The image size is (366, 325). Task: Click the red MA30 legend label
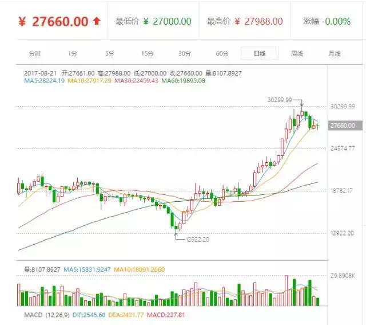point(137,81)
